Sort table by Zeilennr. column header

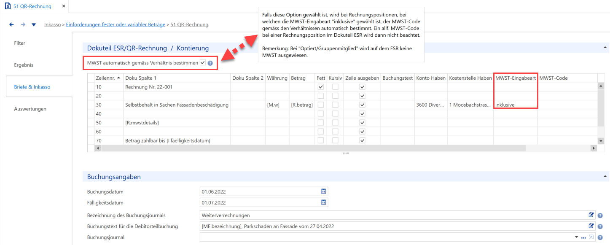click(109, 78)
